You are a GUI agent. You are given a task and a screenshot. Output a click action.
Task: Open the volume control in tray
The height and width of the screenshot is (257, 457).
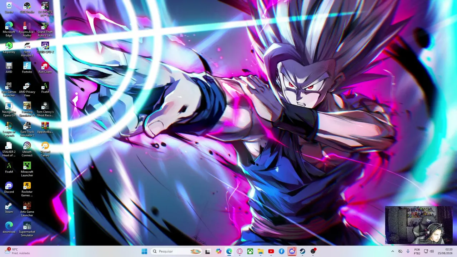point(432,251)
